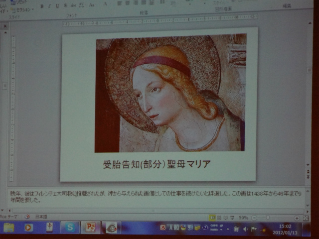
Task: Click the 日本語 language indicator
Action: point(41,217)
